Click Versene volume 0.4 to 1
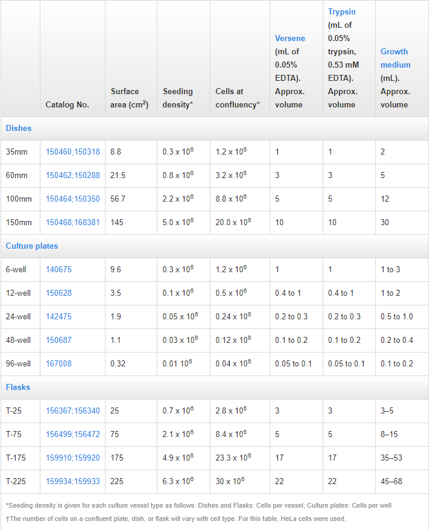The width and height of the screenshot is (430, 530). [288, 293]
